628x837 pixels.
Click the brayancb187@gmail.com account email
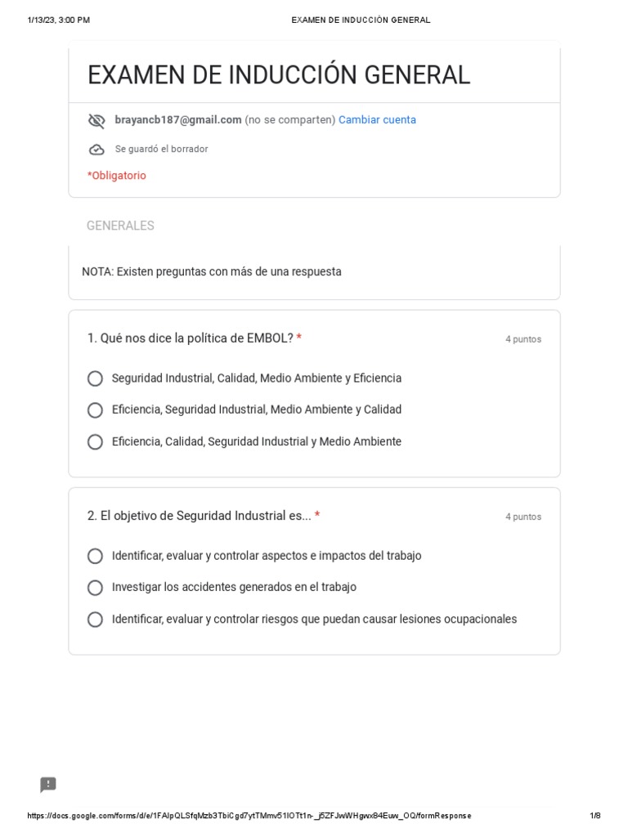click(x=178, y=120)
